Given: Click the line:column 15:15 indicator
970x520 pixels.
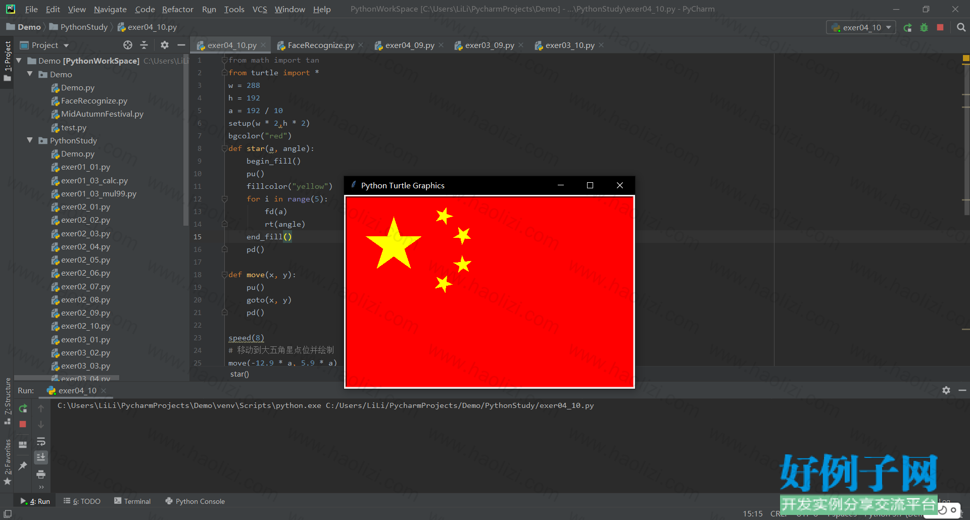Looking at the screenshot, I should tap(753, 513).
